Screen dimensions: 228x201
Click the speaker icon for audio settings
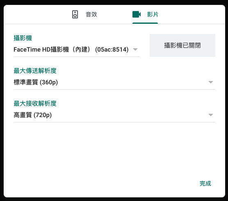click(x=75, y=14)
